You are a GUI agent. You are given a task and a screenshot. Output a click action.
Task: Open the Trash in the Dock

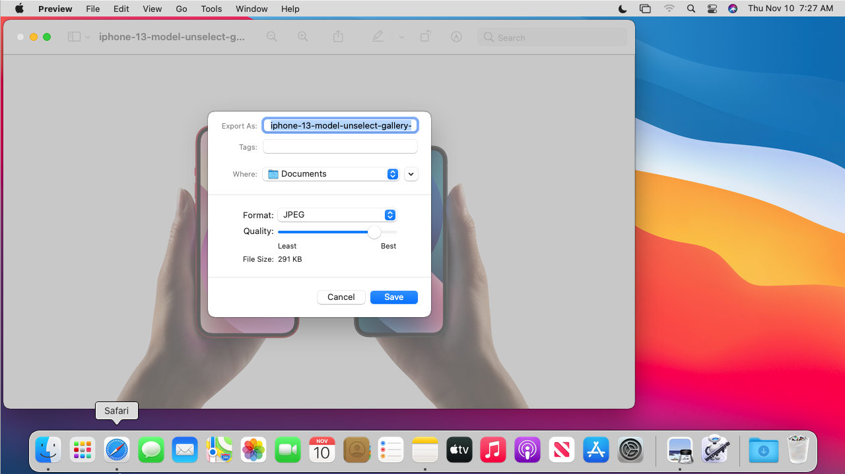point(798,450)
